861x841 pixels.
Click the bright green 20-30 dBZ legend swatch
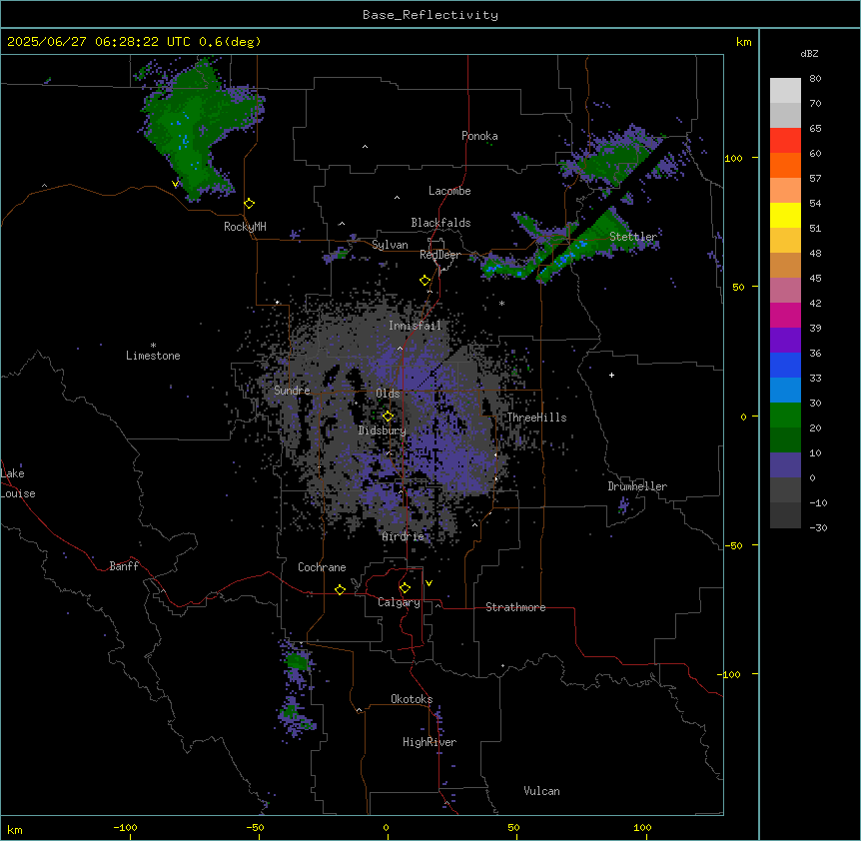[785, 416]
